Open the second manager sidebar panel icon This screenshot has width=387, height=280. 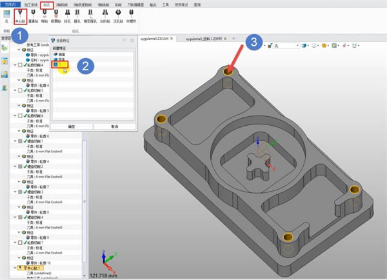click(x=5, y=61)
